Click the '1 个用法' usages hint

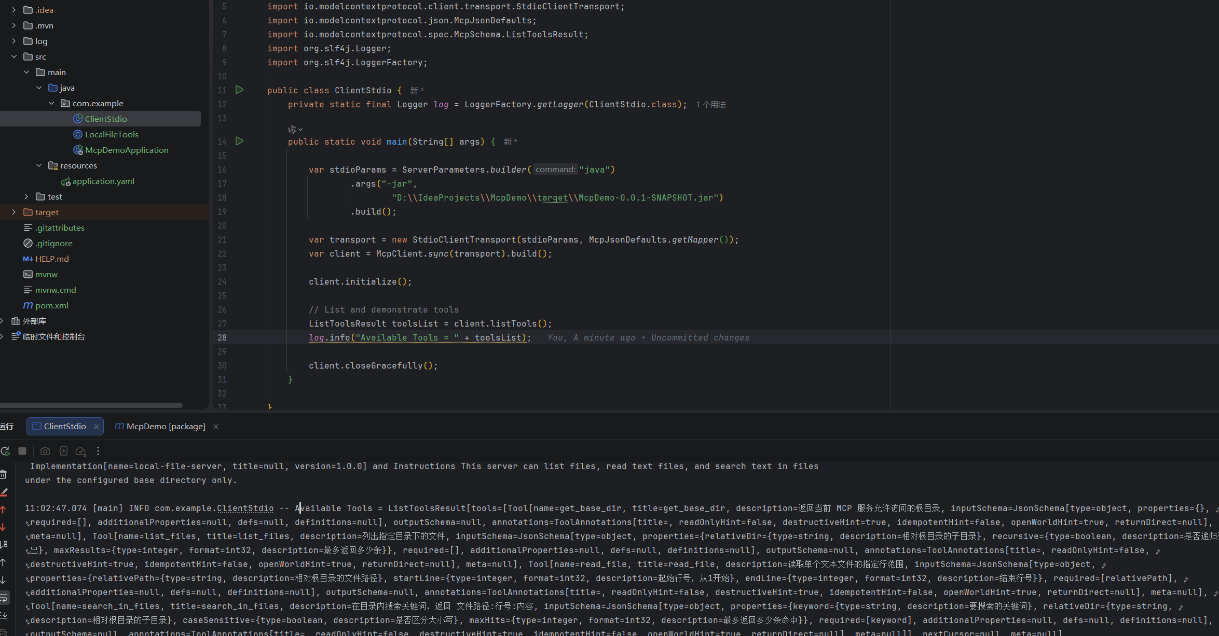point(711,105)
